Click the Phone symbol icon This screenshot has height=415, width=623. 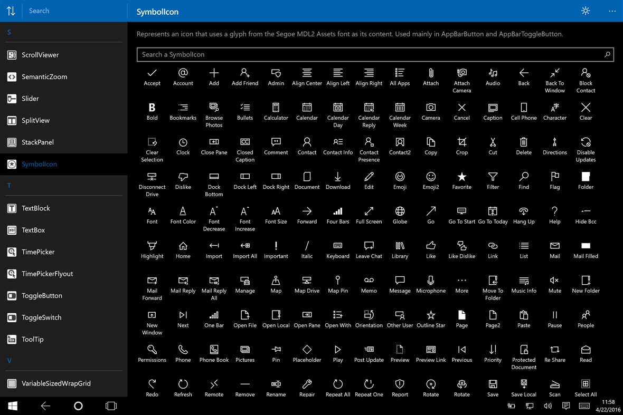pos(183,348)
